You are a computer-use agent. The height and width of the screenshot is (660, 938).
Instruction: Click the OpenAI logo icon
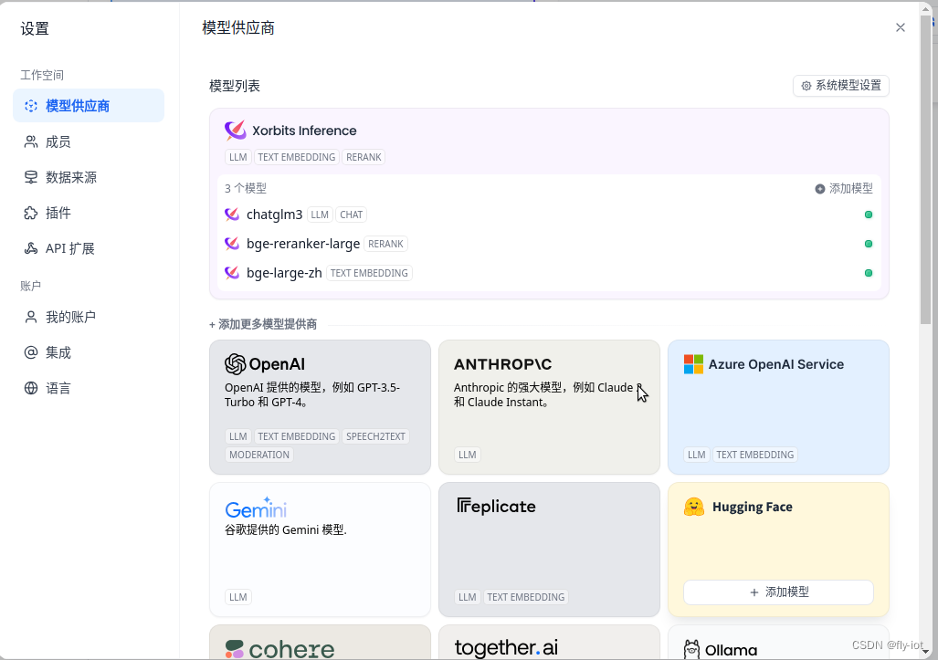pyautogui.click(x=235, y=364)
